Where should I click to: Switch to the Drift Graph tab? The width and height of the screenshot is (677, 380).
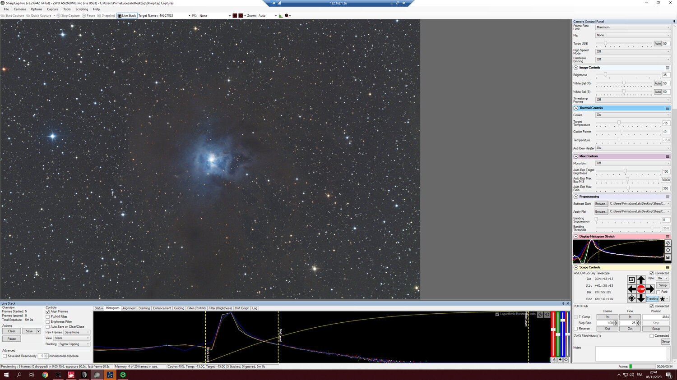(x=242, y=308)
